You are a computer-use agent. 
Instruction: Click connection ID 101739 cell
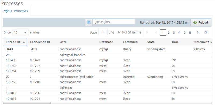point(35,71)
